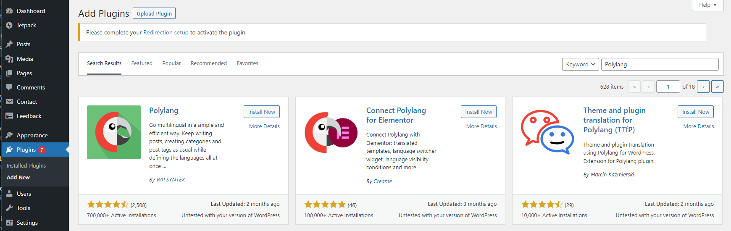Switch to Favorites tab
The image size is (731, 231).
pyautogui.click(x=247, y=63)
